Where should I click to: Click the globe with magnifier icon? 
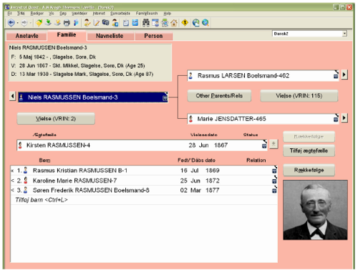pyautogui.click(x=205, y=23)
